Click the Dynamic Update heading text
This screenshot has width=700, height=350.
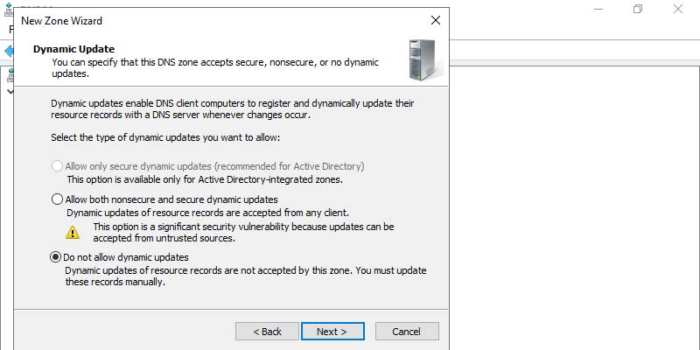[74, 49]
